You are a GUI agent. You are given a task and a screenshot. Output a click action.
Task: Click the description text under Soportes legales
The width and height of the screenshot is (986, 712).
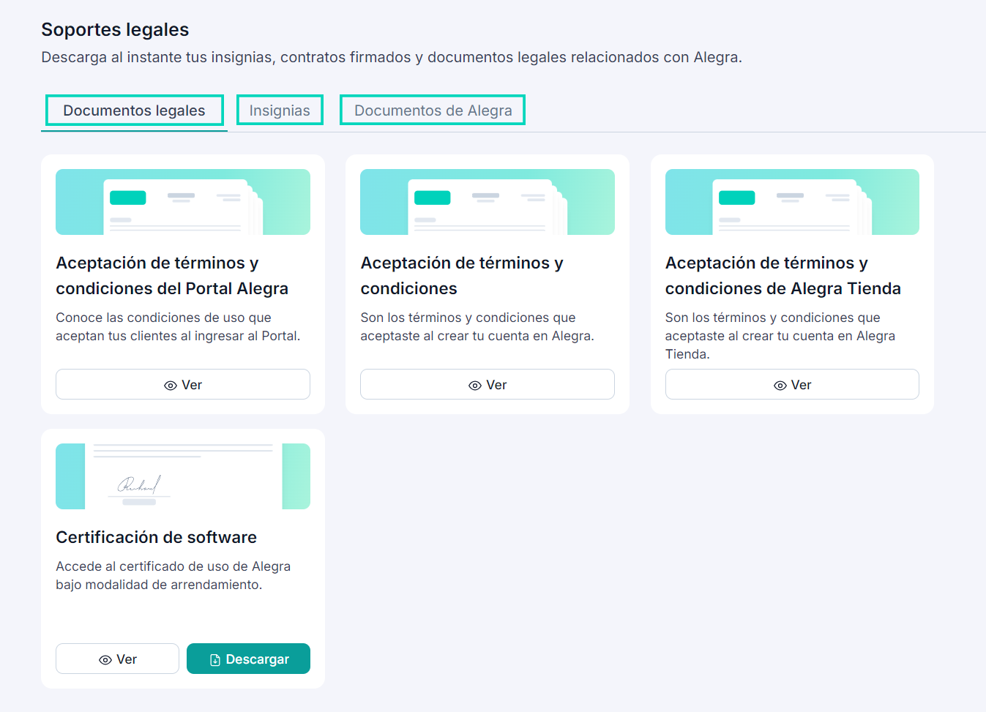pyautogui.click(x=391, y=57)
